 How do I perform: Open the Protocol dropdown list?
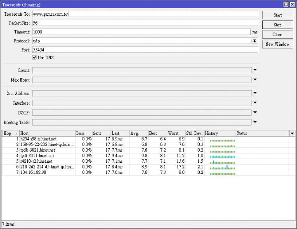click(x=255, y=41)
